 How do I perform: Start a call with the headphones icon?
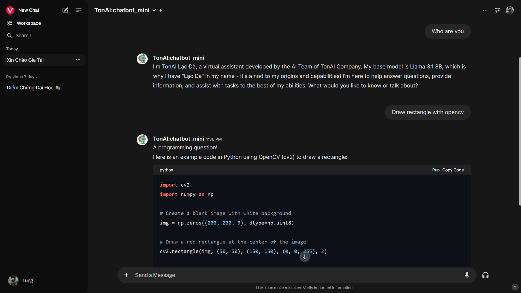coord(485,275)
